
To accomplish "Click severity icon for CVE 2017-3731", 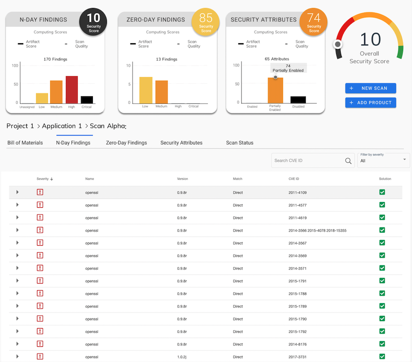I will point(40,356).
